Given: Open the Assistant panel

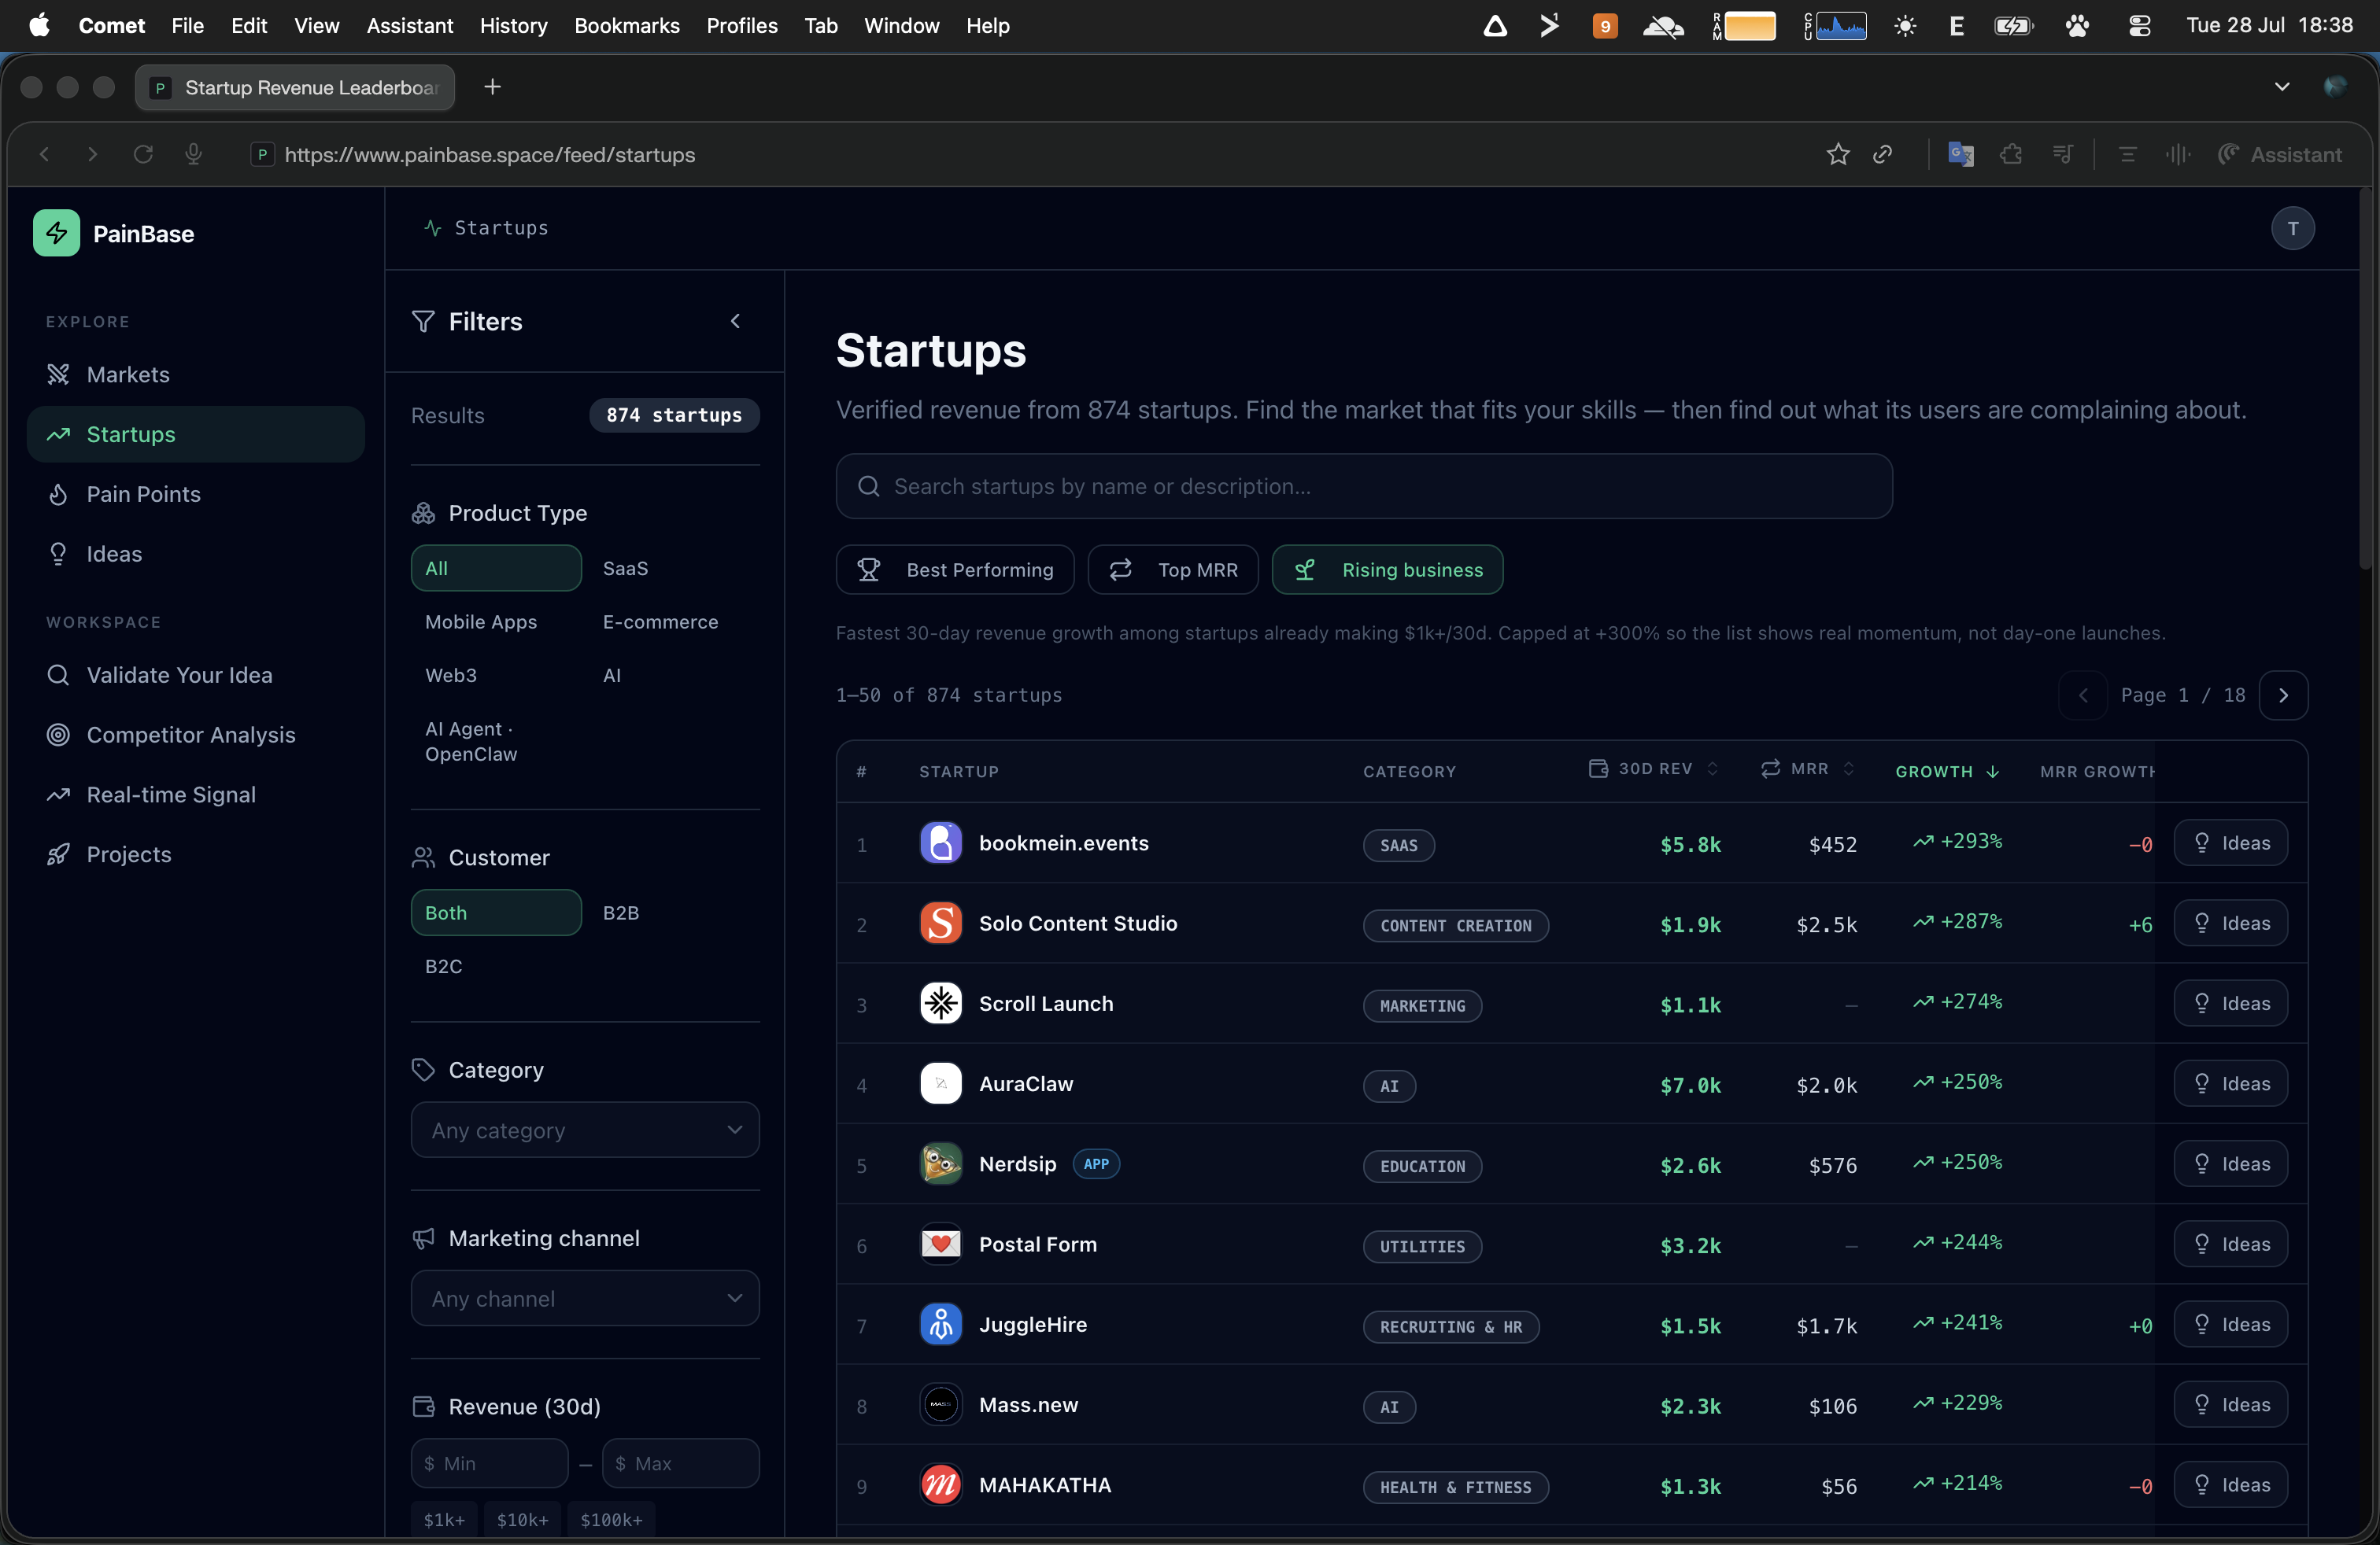Looking at the screenshot, I should tap(2280, 154).
